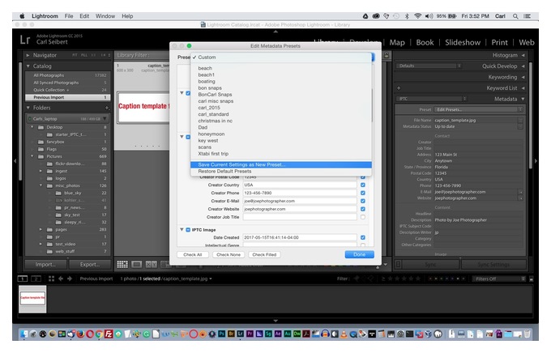Open the File menu

point(69,16)
